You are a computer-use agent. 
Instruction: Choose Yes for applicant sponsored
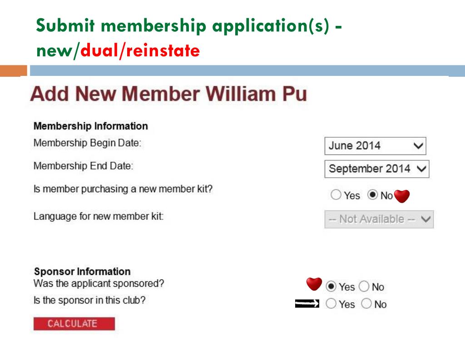click(331, 286)
